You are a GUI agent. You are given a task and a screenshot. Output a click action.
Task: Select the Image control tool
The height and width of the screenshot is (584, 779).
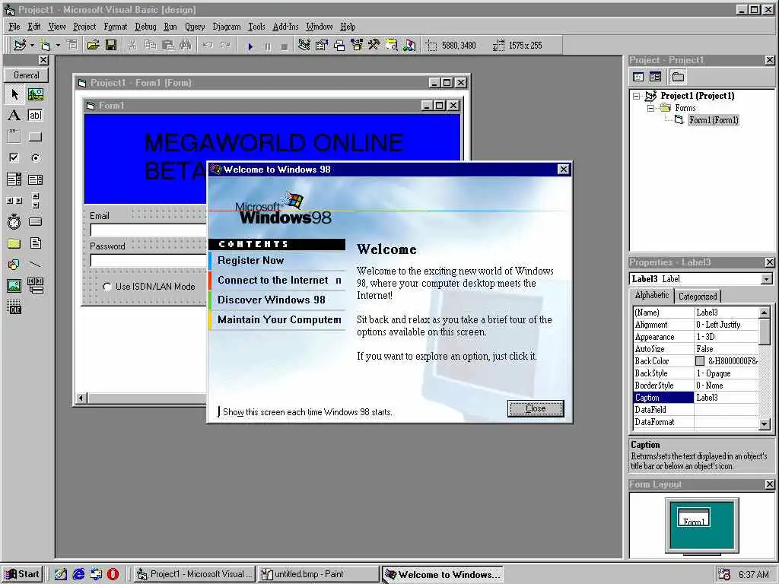tap(14, 286)
